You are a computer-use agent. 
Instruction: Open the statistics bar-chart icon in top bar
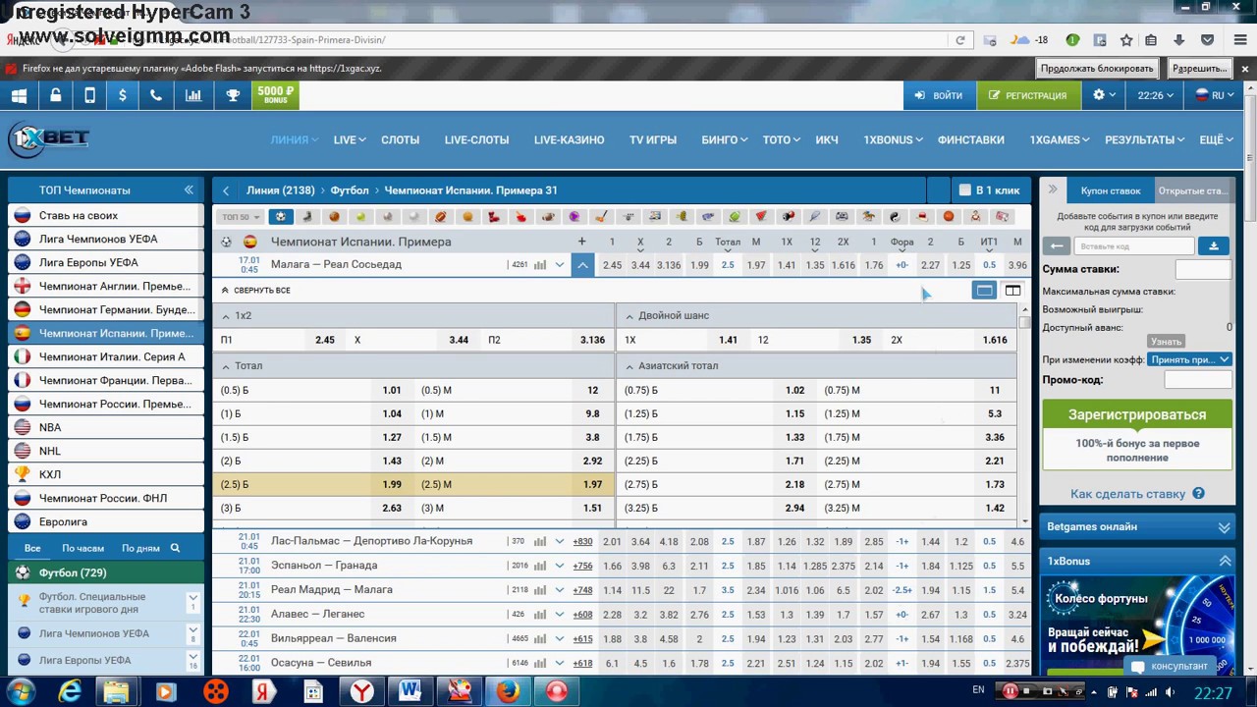[193, 95]
